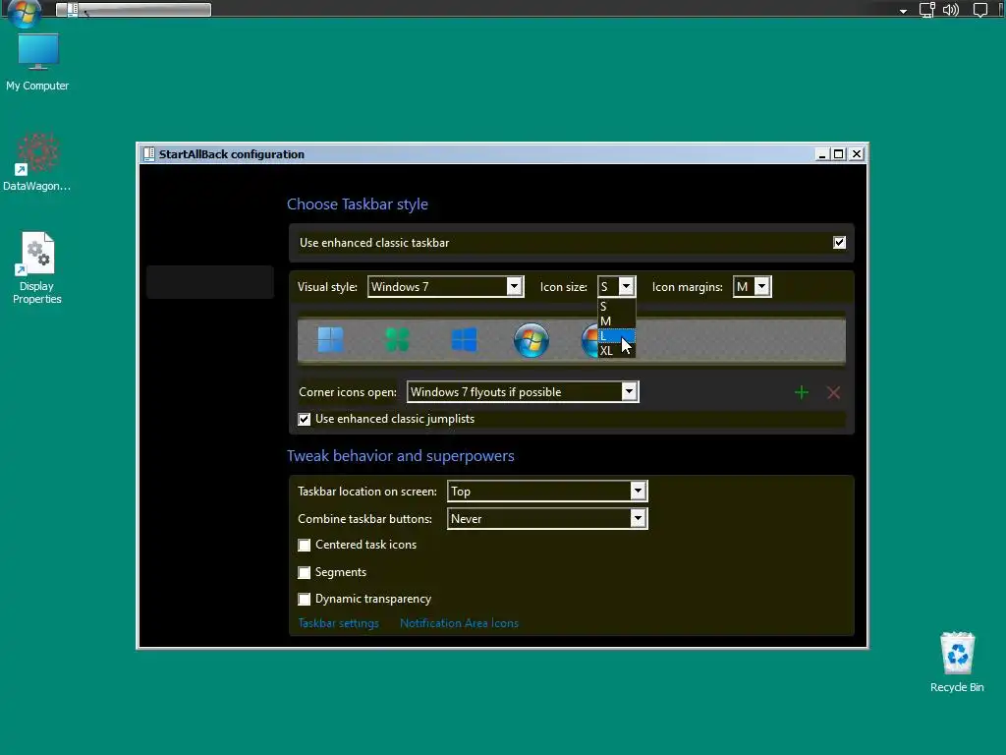The height and width of the screenshot is (755, 1006).
Task: Select Display Properties desktop shortcut
Action: pos(36,267)
